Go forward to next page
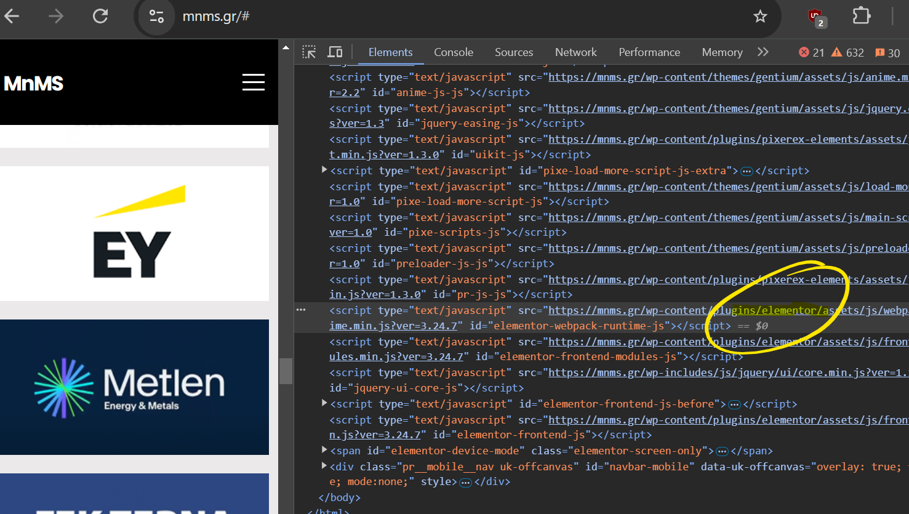 tap(55, 16)
